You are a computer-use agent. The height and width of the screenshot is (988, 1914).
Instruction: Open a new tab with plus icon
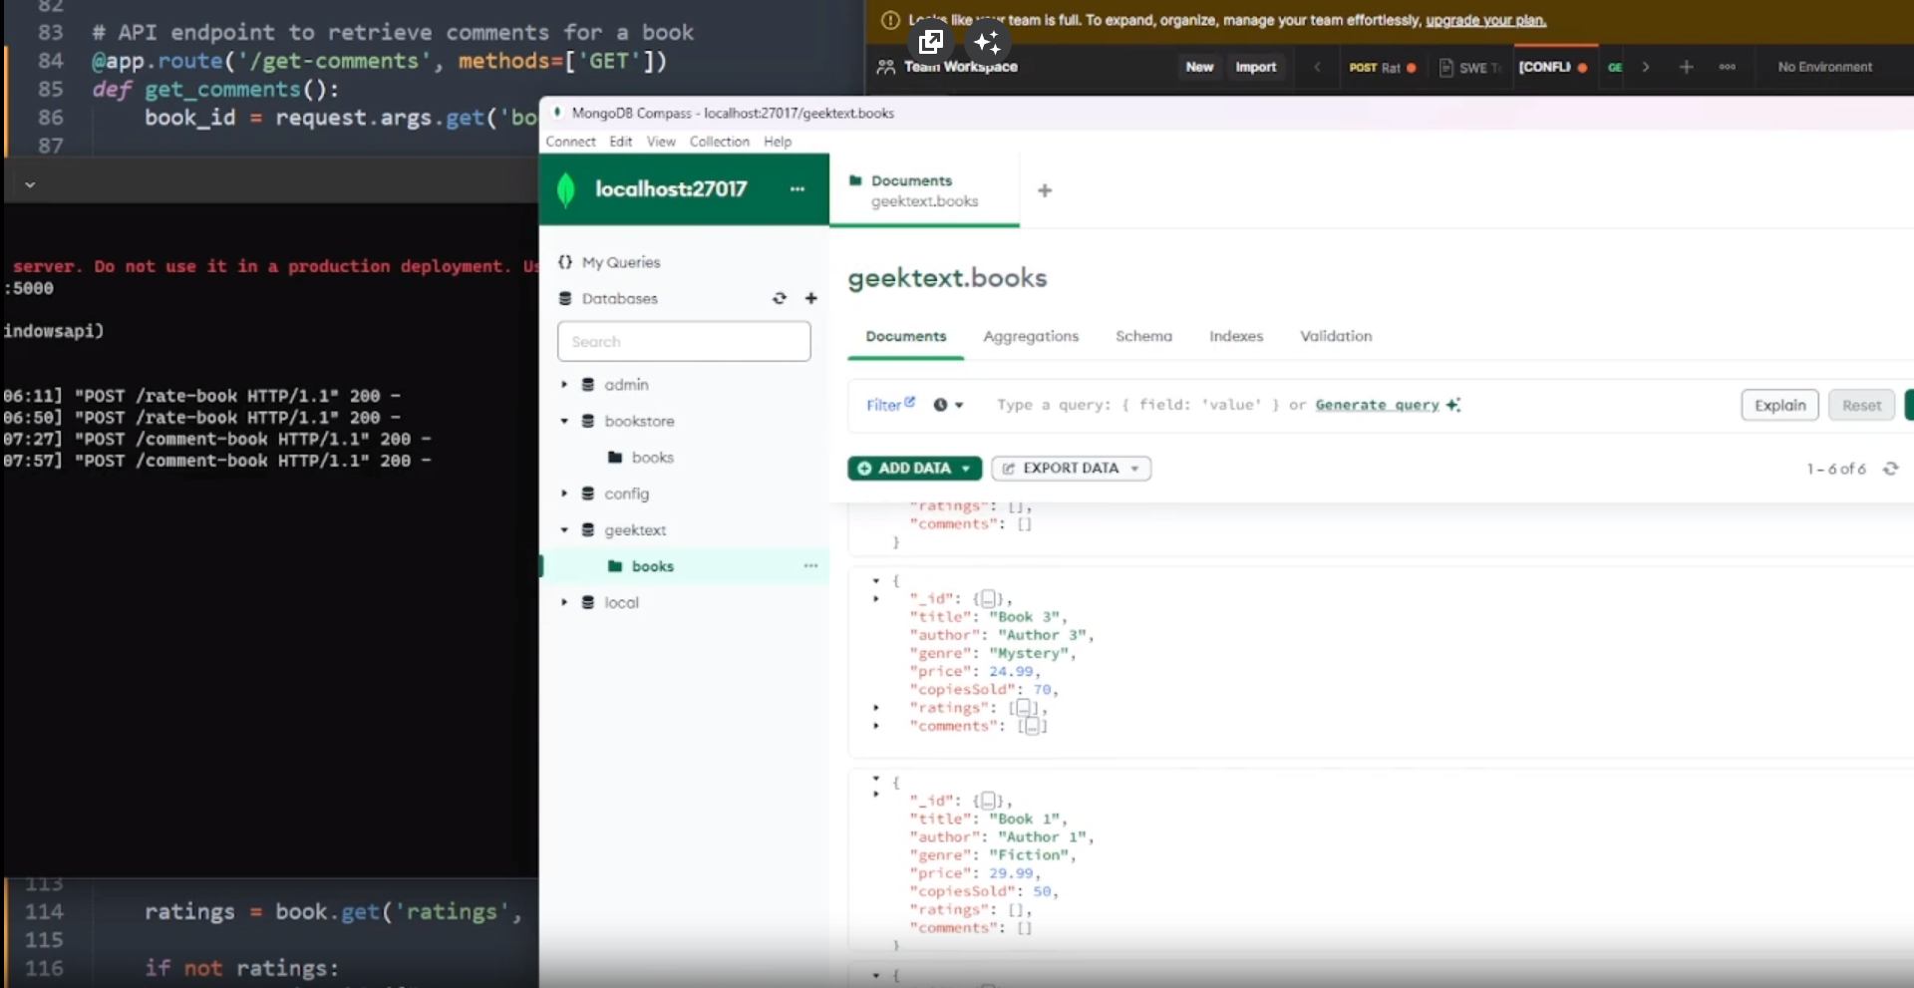click(x=1044, y=190)
